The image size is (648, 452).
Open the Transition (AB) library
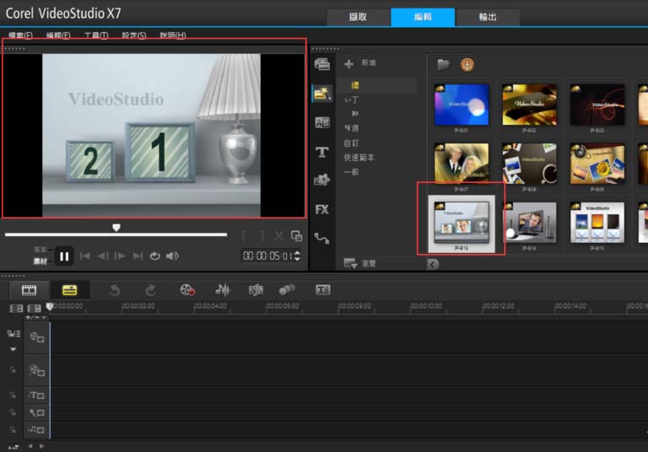[x=322, y=122]
